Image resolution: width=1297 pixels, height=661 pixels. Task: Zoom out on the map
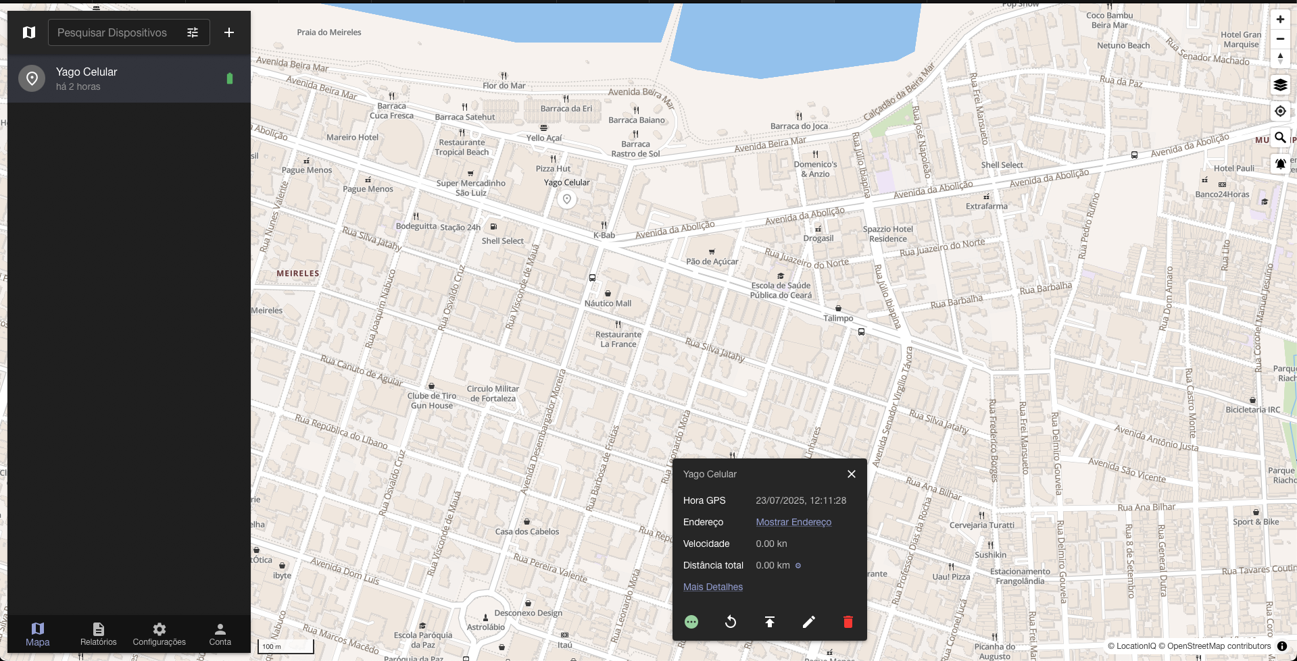click(x=1280, y=38)
